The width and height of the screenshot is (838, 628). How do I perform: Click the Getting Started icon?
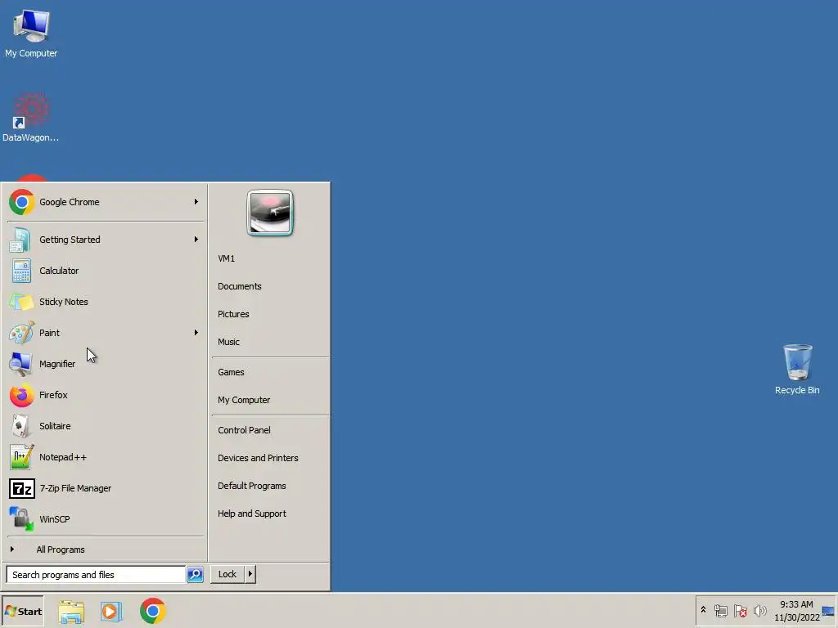point(20,240)
